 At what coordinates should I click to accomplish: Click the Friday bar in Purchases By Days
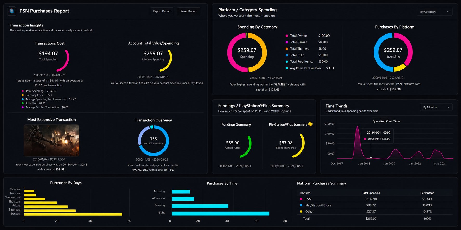46,207
